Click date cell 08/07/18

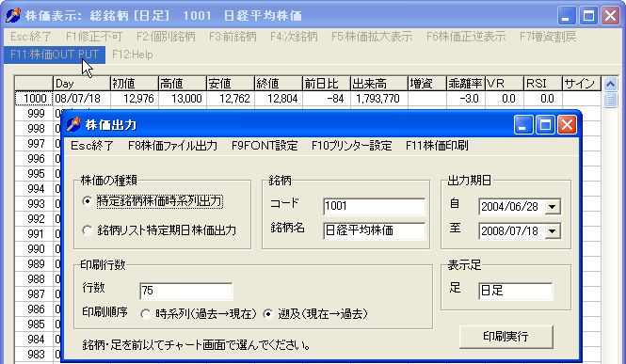(82, 99)
